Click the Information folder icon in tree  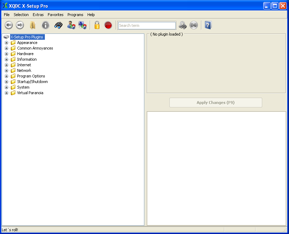tap(13, 59)
